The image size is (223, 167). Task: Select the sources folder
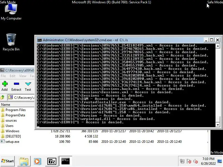point(9,121)
